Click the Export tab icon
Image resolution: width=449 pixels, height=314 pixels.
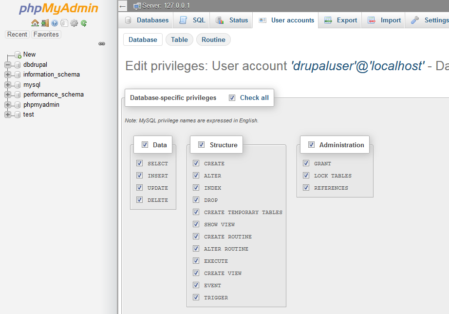tap(328, 20)
